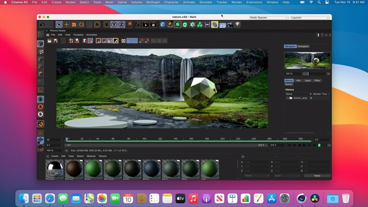Select the Scale tool icon
368x207 pixels.
tap(74, 25)
